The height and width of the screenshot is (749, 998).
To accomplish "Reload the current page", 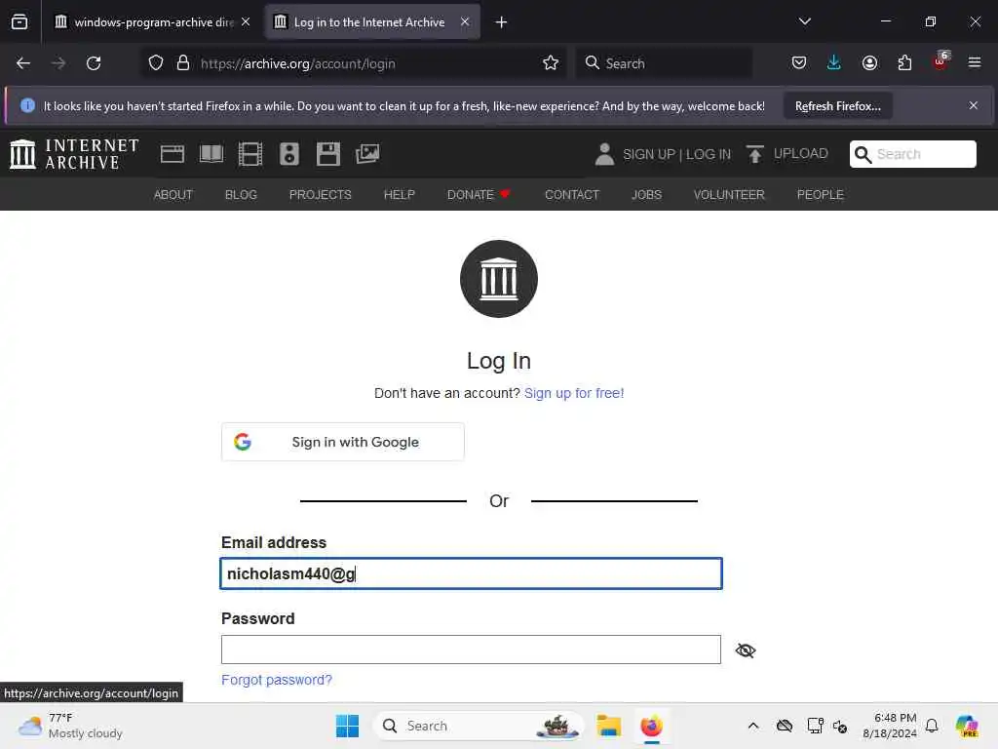I will click(x=94, y=63).
